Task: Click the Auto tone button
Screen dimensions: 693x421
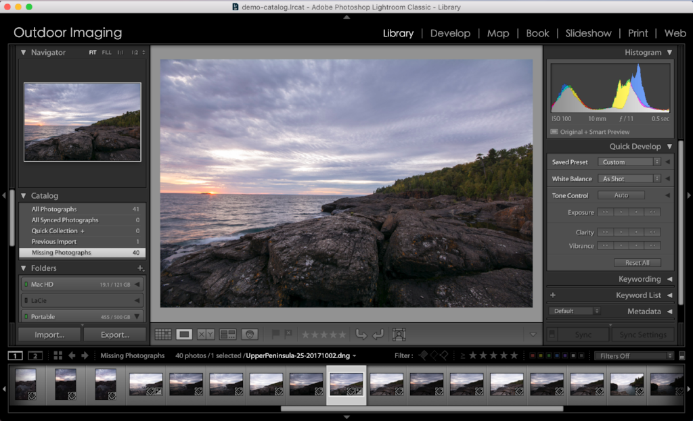Action: [621, 195]
